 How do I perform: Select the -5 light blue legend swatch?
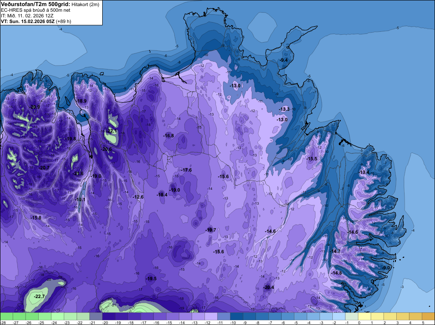tap(301, 316)
